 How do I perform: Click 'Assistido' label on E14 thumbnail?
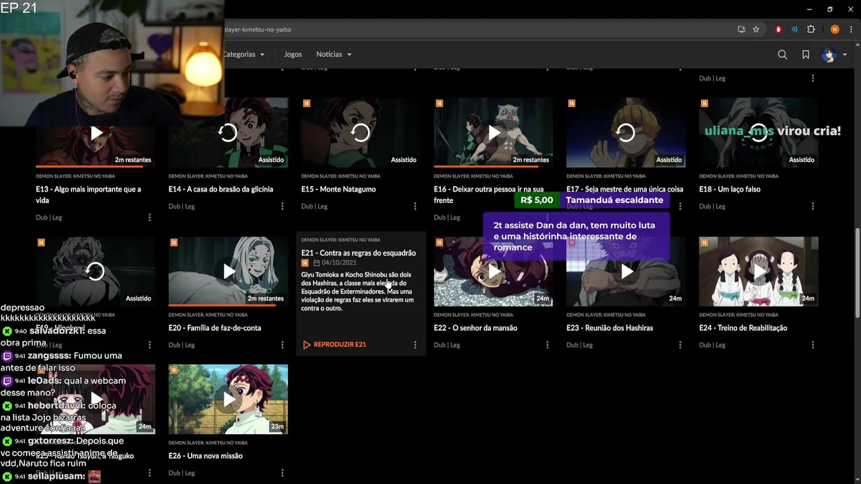(271, 160)
